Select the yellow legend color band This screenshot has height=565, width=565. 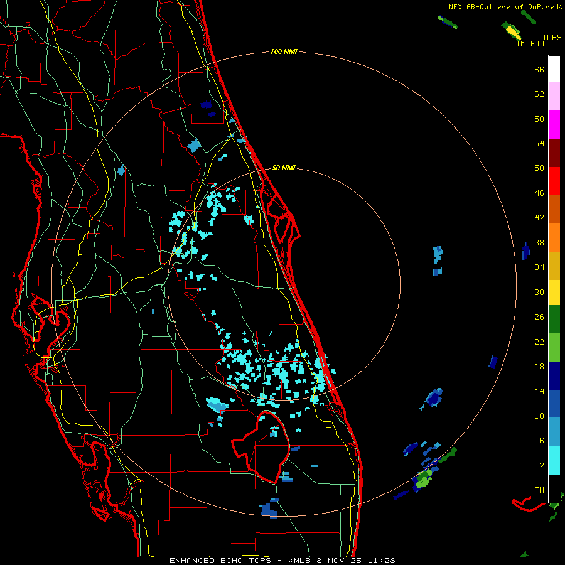554,292
